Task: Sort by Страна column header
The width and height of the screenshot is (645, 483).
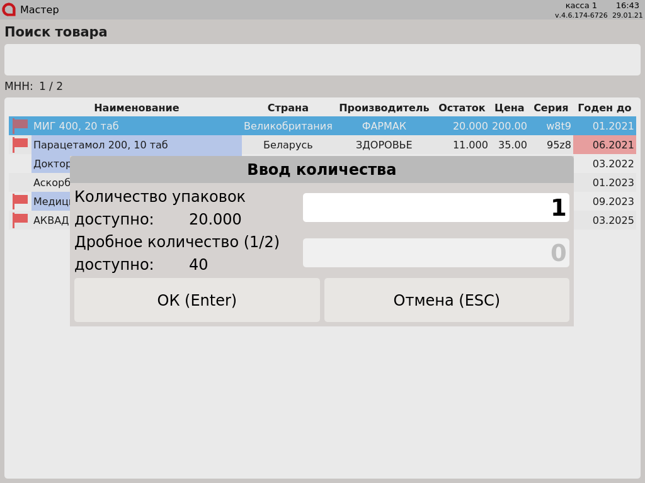Action: point(288,108)
